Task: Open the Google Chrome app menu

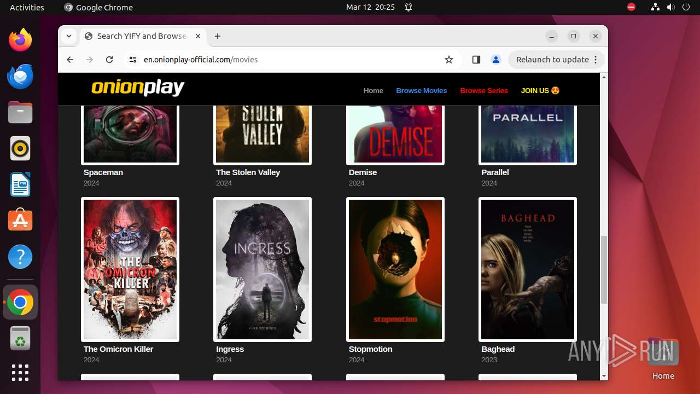Action: coord(98,7)
